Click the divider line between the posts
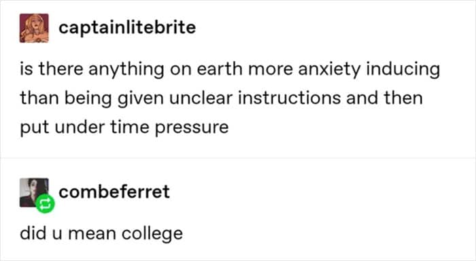 pos(238,158)
